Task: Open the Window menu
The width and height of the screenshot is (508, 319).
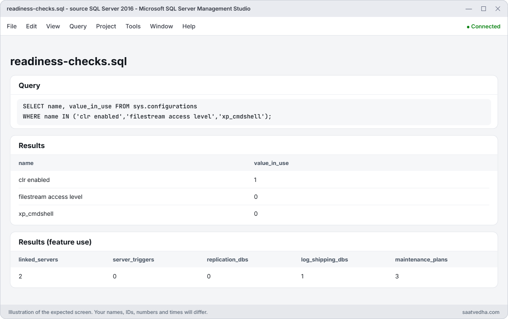Action: [161, 26]
